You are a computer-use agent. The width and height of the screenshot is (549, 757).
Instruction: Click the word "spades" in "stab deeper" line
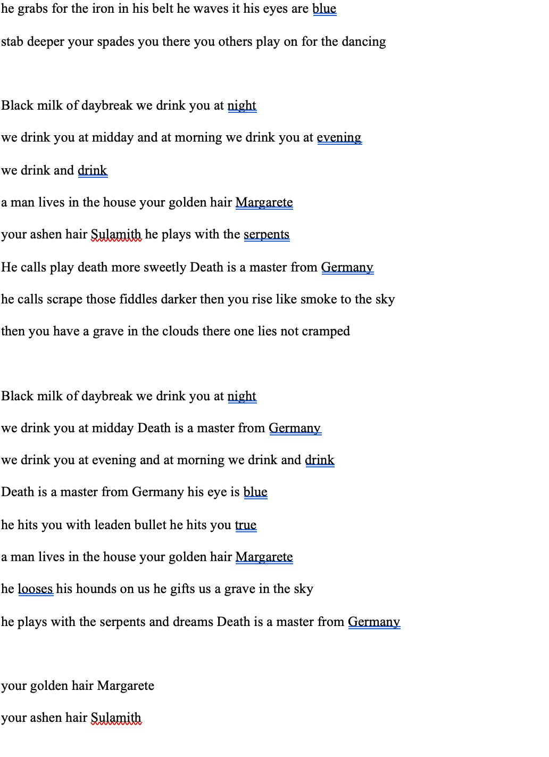pos(115,42)
